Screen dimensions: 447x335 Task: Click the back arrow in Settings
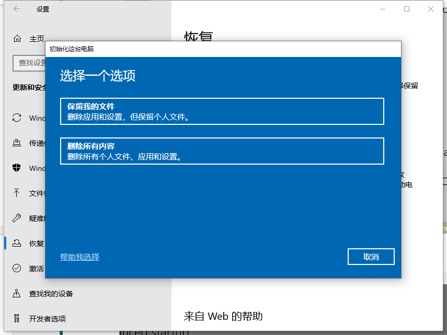tap(16, 8)
